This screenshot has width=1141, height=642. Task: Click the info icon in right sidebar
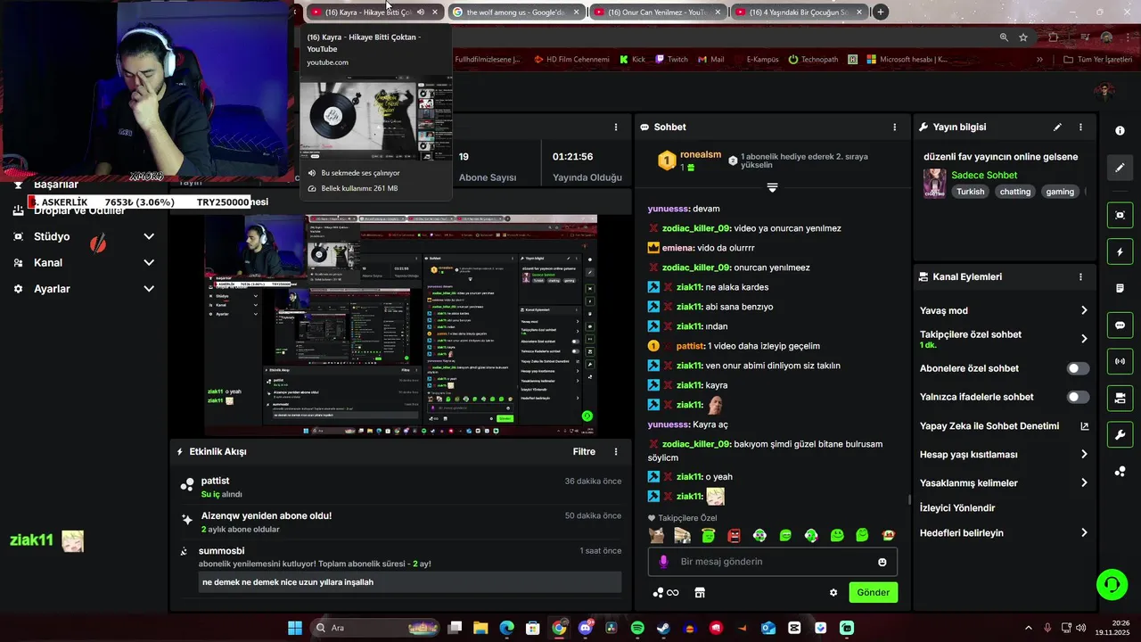click(1120, 130)
